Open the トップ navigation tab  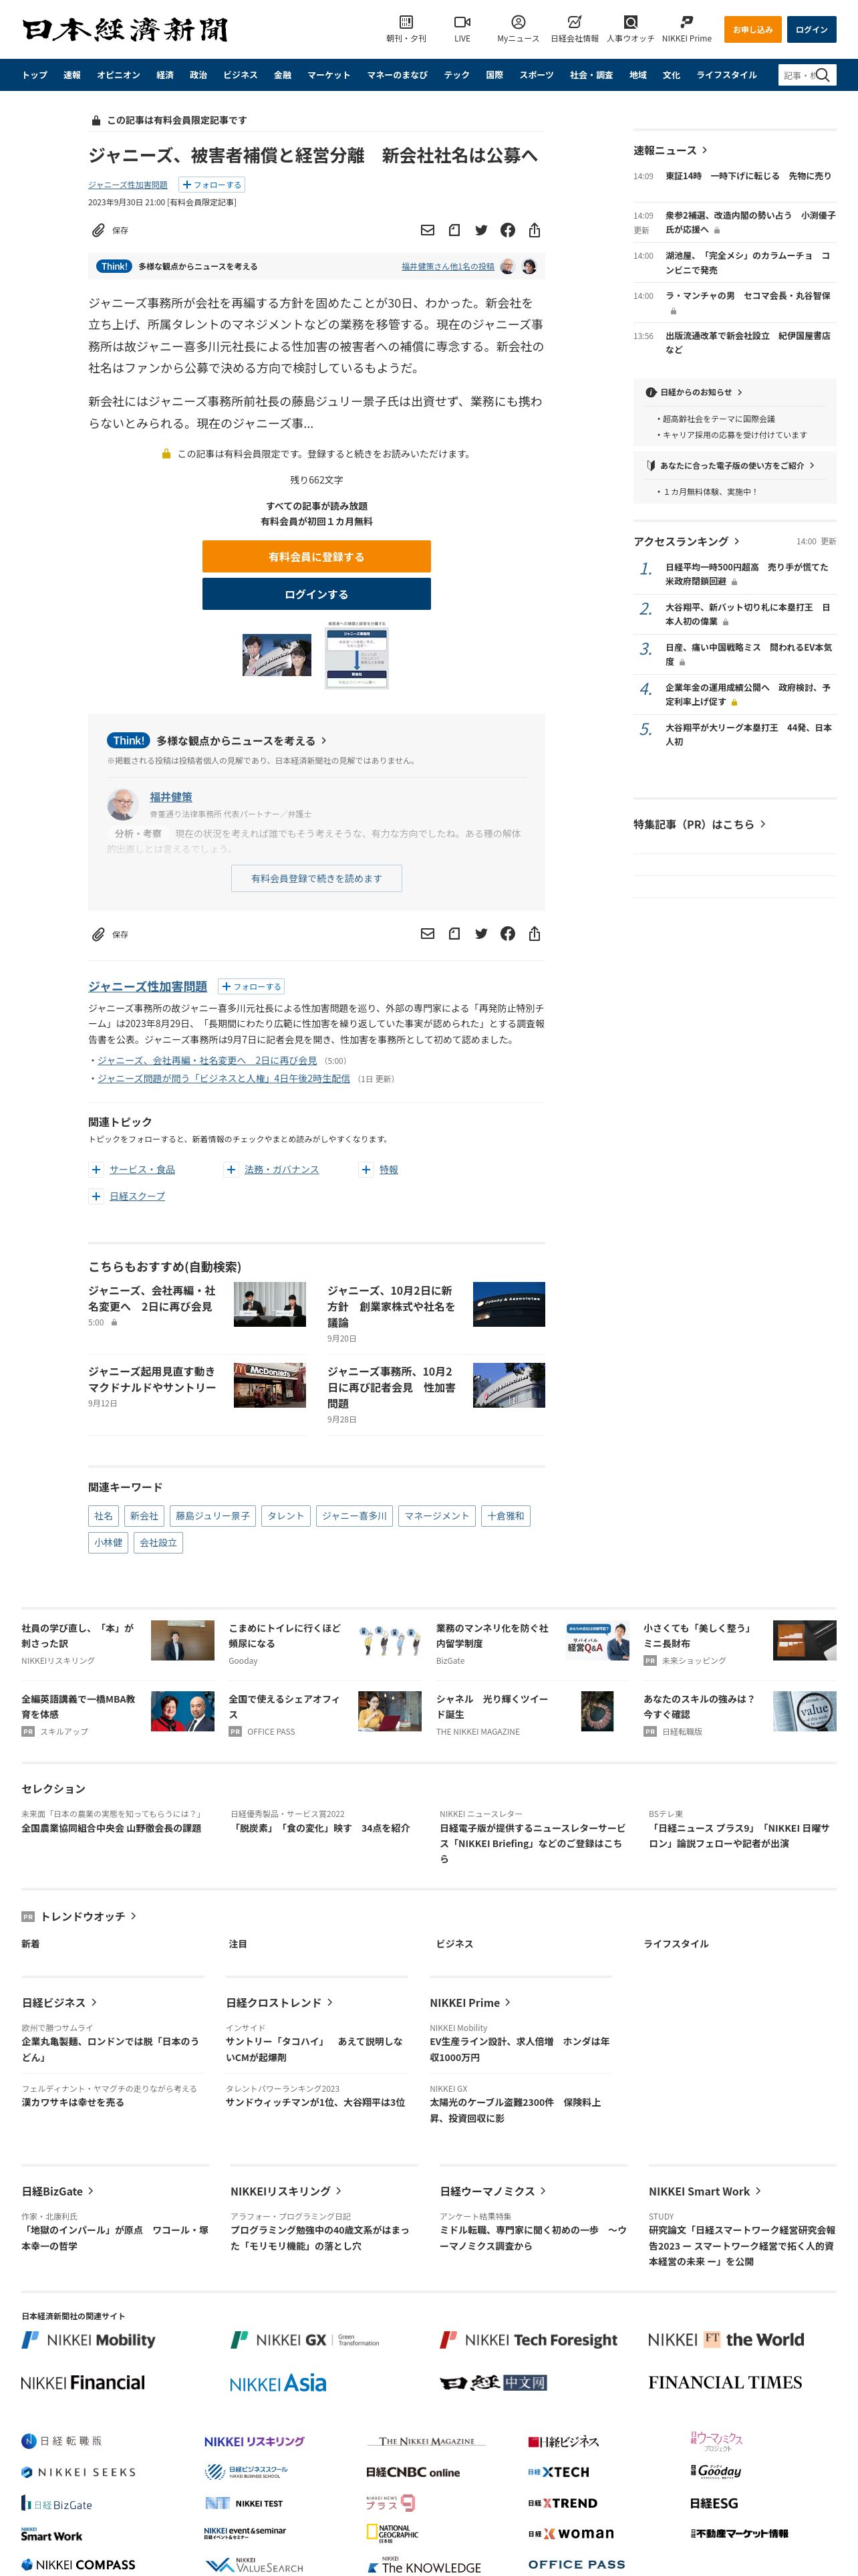click(x=35, y=75)
